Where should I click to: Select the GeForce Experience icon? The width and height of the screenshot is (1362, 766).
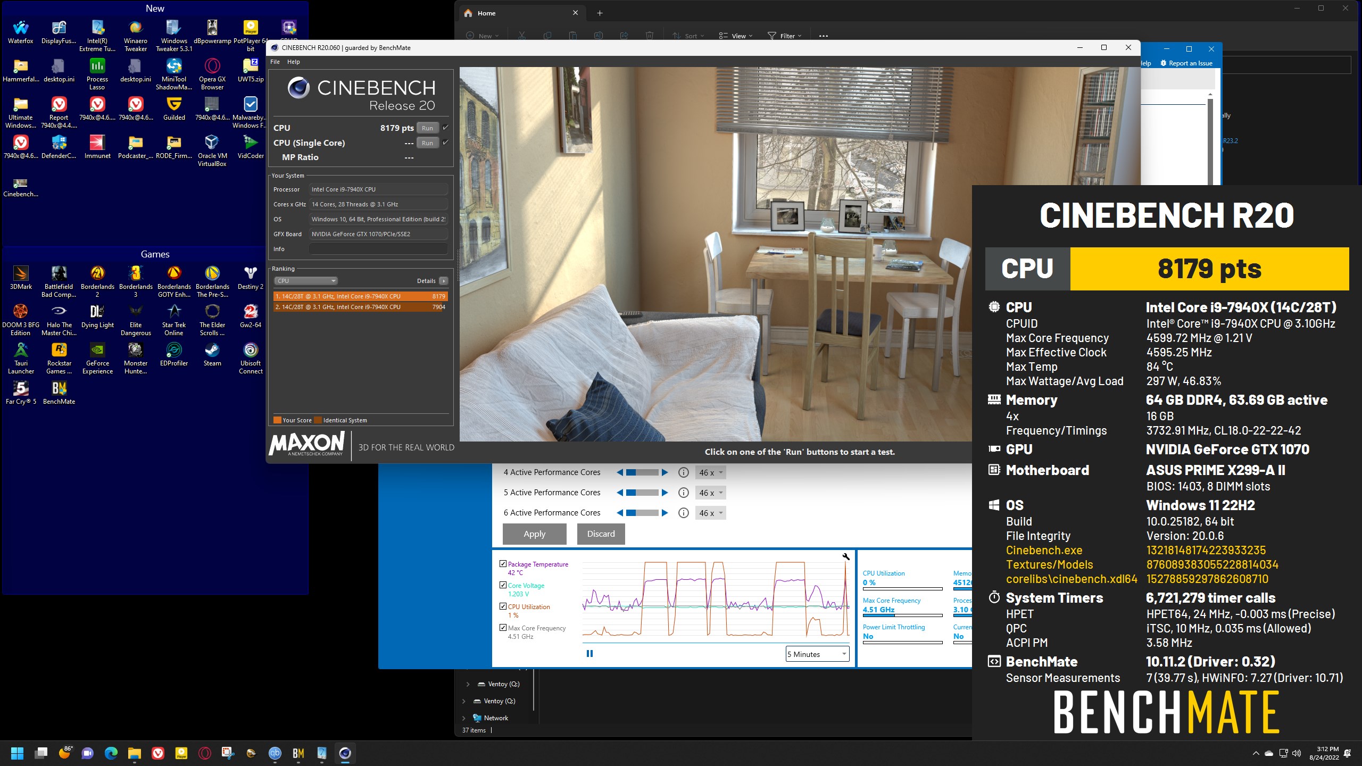click(x=97, y=358)
